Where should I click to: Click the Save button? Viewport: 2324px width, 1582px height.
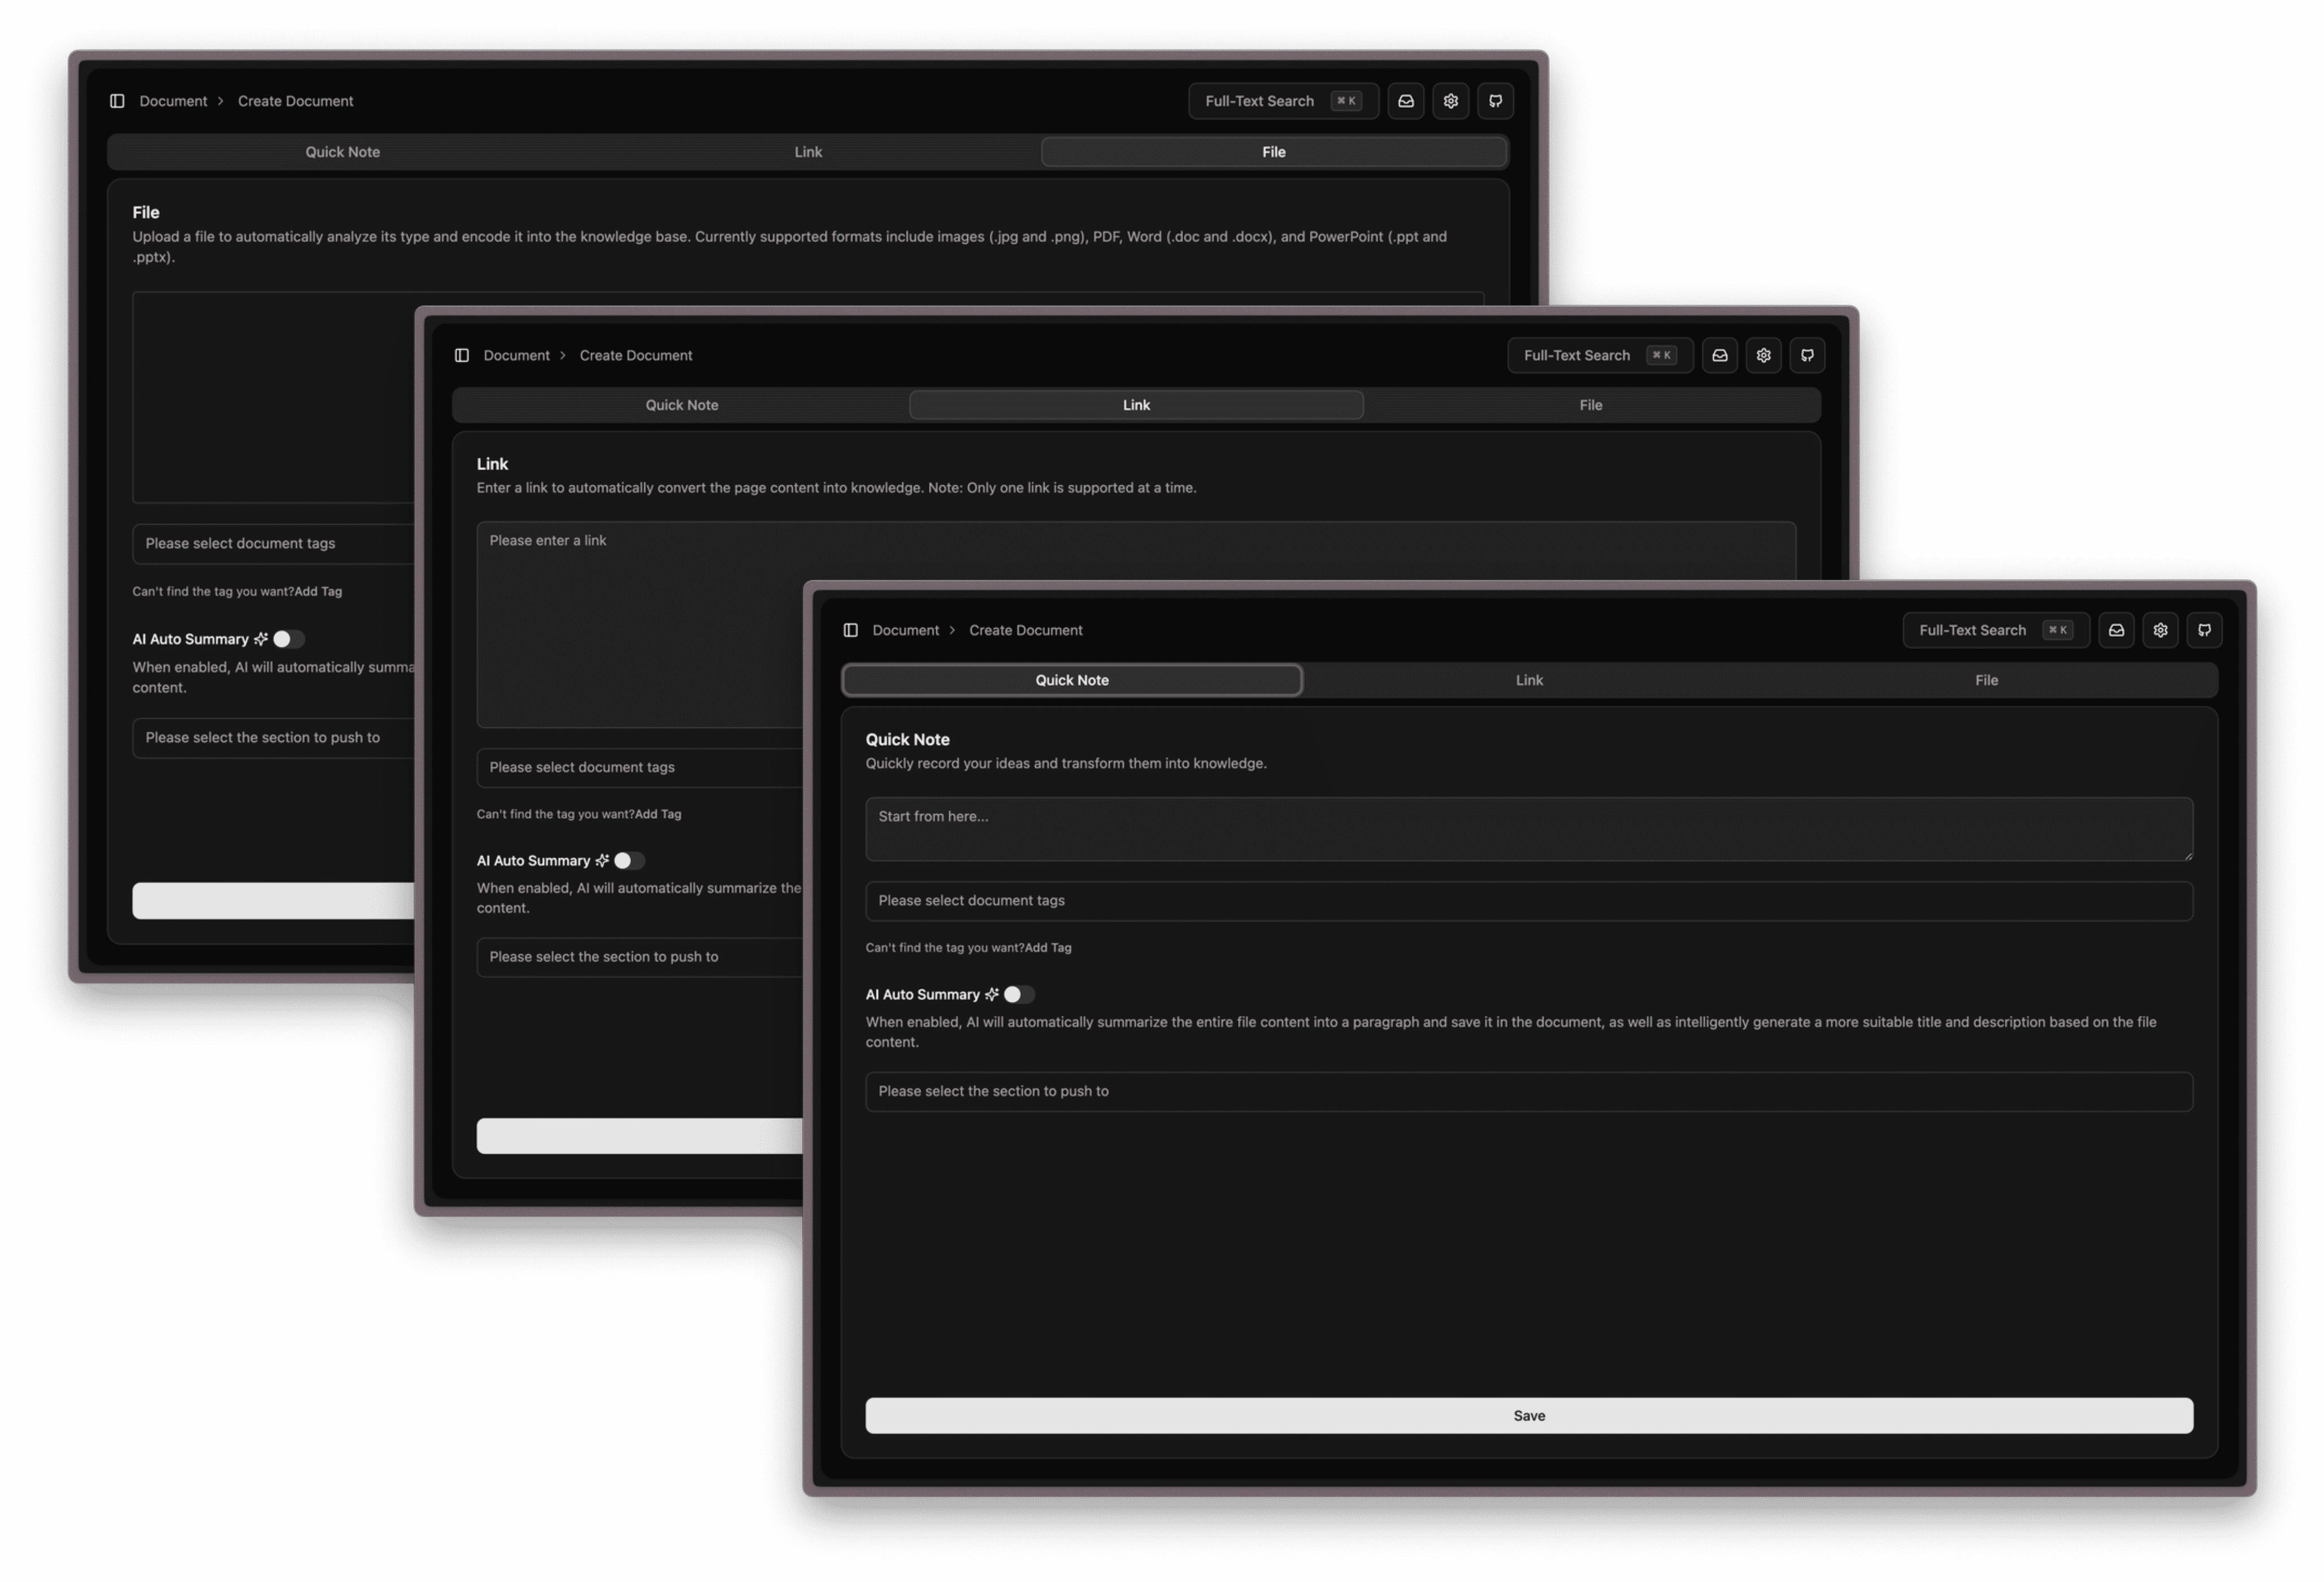[1528, 1415]
